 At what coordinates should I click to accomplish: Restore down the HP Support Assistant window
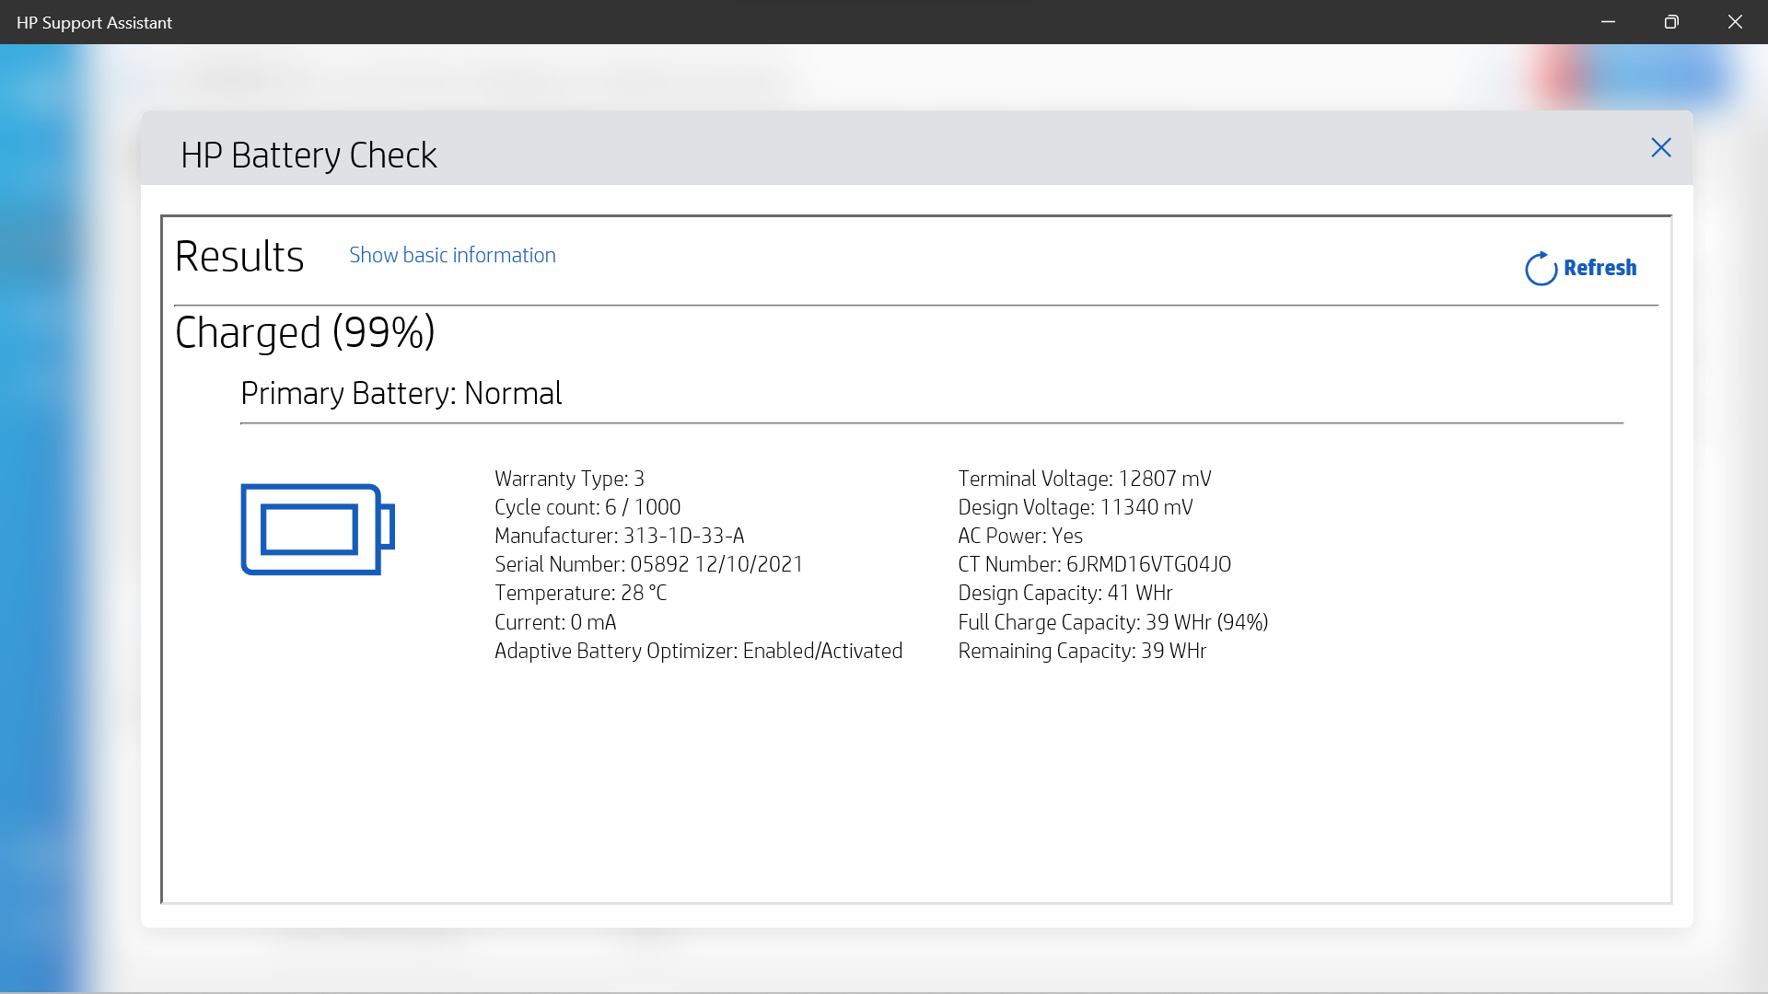click(1671, 22)
